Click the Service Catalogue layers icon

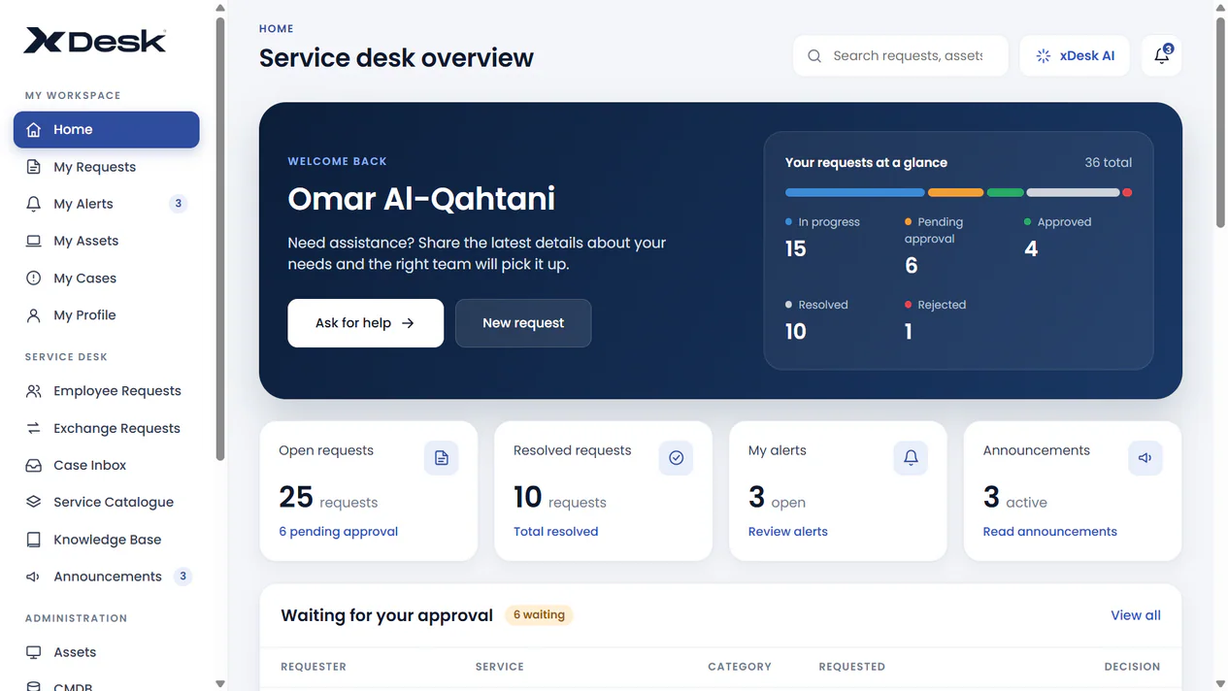(x=34, y=502)
